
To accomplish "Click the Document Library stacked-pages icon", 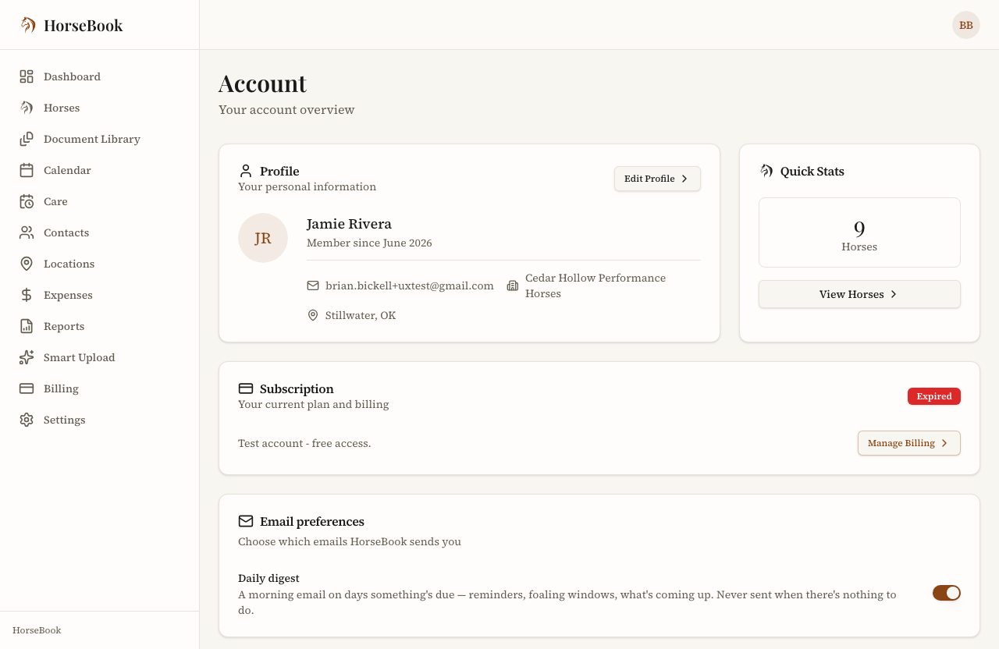I will click(27, 139).
